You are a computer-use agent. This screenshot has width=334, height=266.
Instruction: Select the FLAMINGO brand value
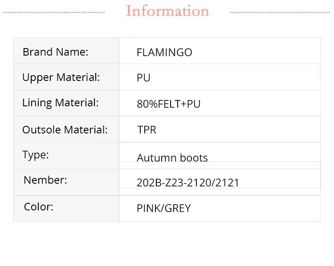coord(164,52)
